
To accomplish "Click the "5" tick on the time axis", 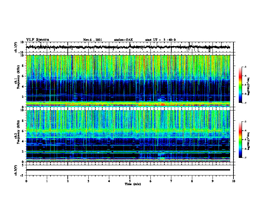I will 130,181.
